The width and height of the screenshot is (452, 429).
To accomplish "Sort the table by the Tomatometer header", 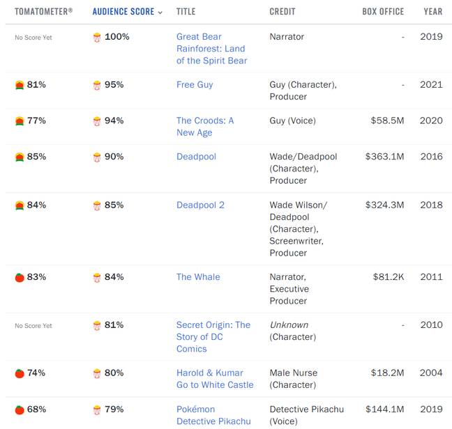I will tap(43, 12).
